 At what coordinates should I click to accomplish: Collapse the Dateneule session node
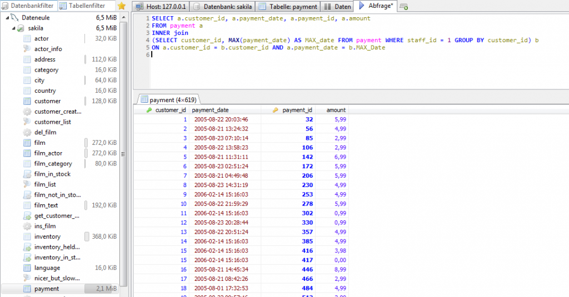coord(7,18)
